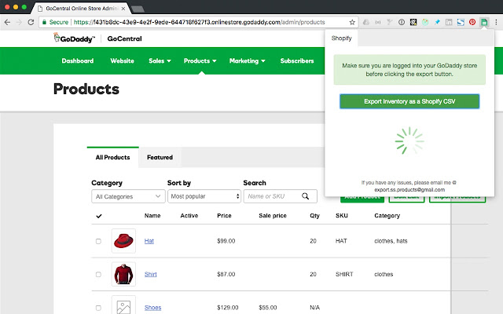Expand the All Categories dropdown
Viewport: 503px width, 314px height.
click(128, 196)
